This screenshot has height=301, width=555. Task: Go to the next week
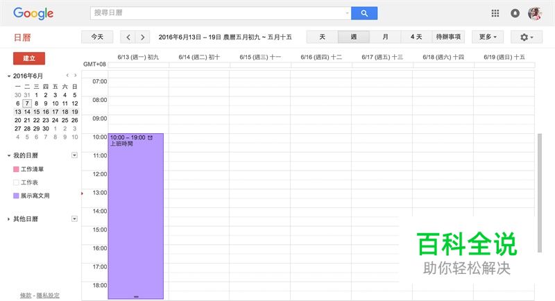coord(142,37)
